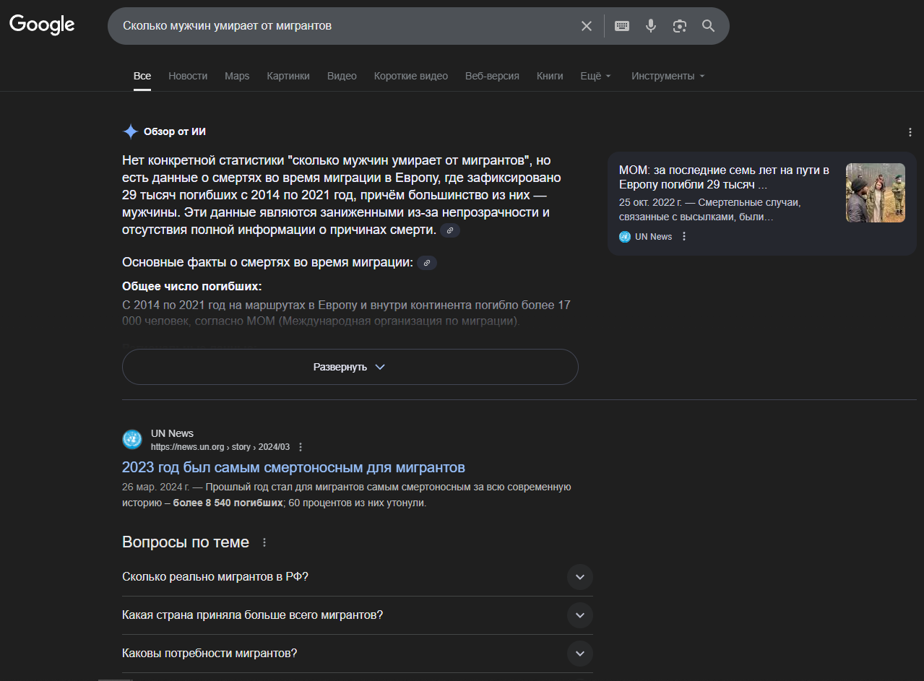Image resolution: width=924 pixels, height=681 pixels.
Task: Open three-dot menu beside news.un.org URL
Action: tap(301, 447)
